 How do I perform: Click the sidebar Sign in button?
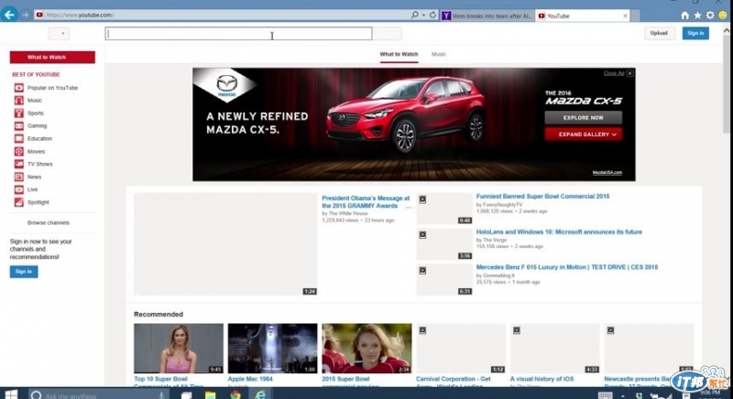[24, 272]
